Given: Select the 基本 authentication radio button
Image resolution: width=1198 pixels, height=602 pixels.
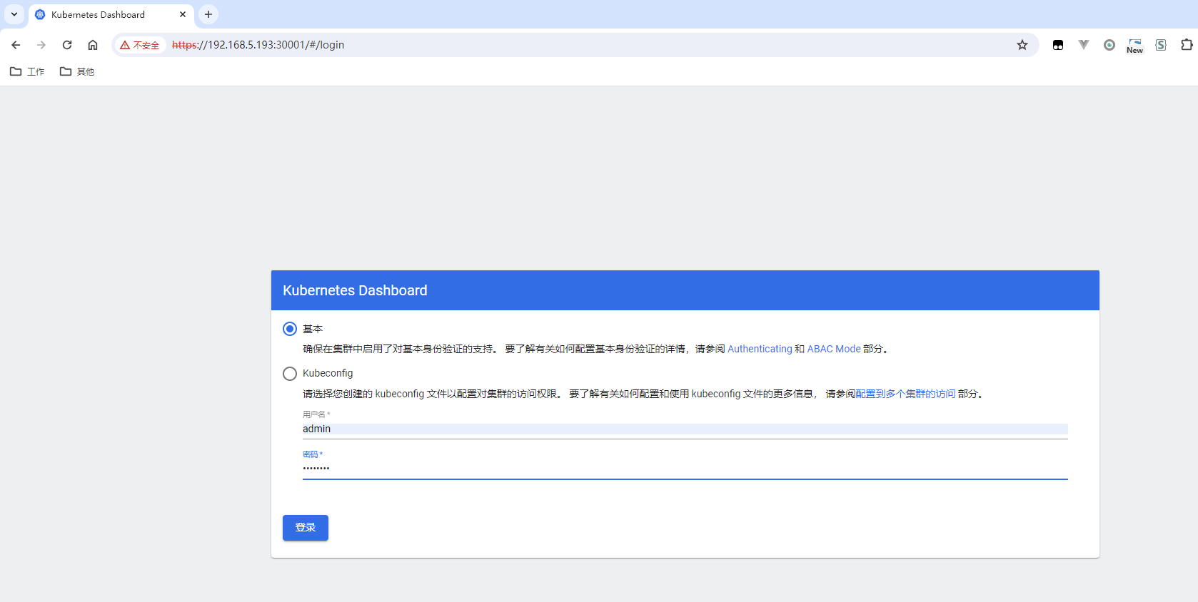Looking at the screenshot, I should pos(290,329).
